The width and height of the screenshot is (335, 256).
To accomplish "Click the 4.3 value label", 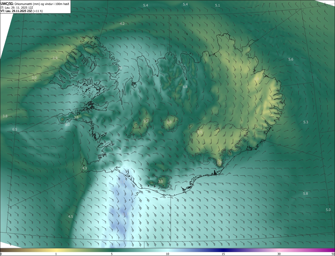I will [x=85, y=168].
